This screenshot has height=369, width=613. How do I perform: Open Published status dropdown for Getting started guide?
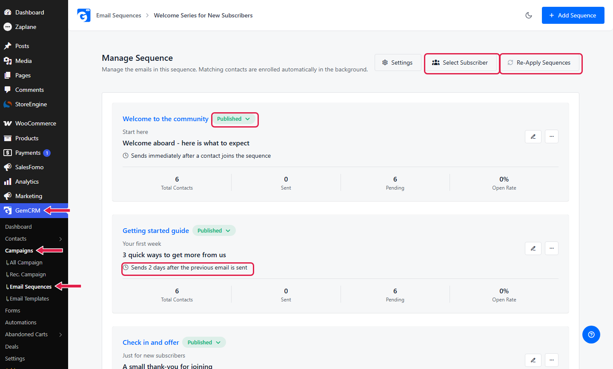[214, 230]
